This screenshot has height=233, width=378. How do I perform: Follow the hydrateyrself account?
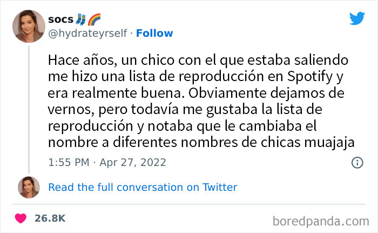[x=154, y=34]
